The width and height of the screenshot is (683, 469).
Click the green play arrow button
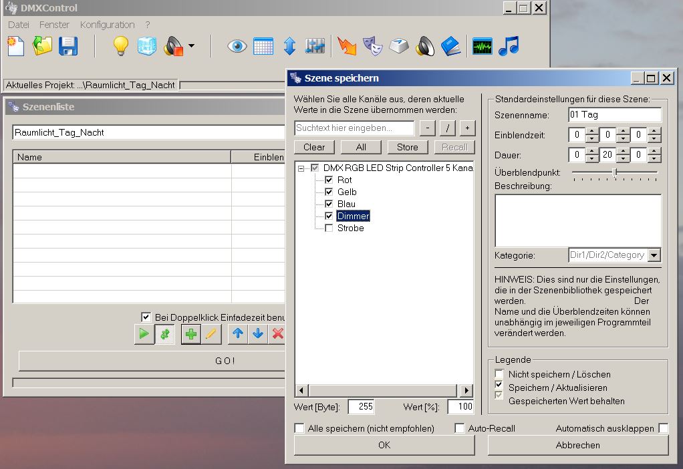143,334
